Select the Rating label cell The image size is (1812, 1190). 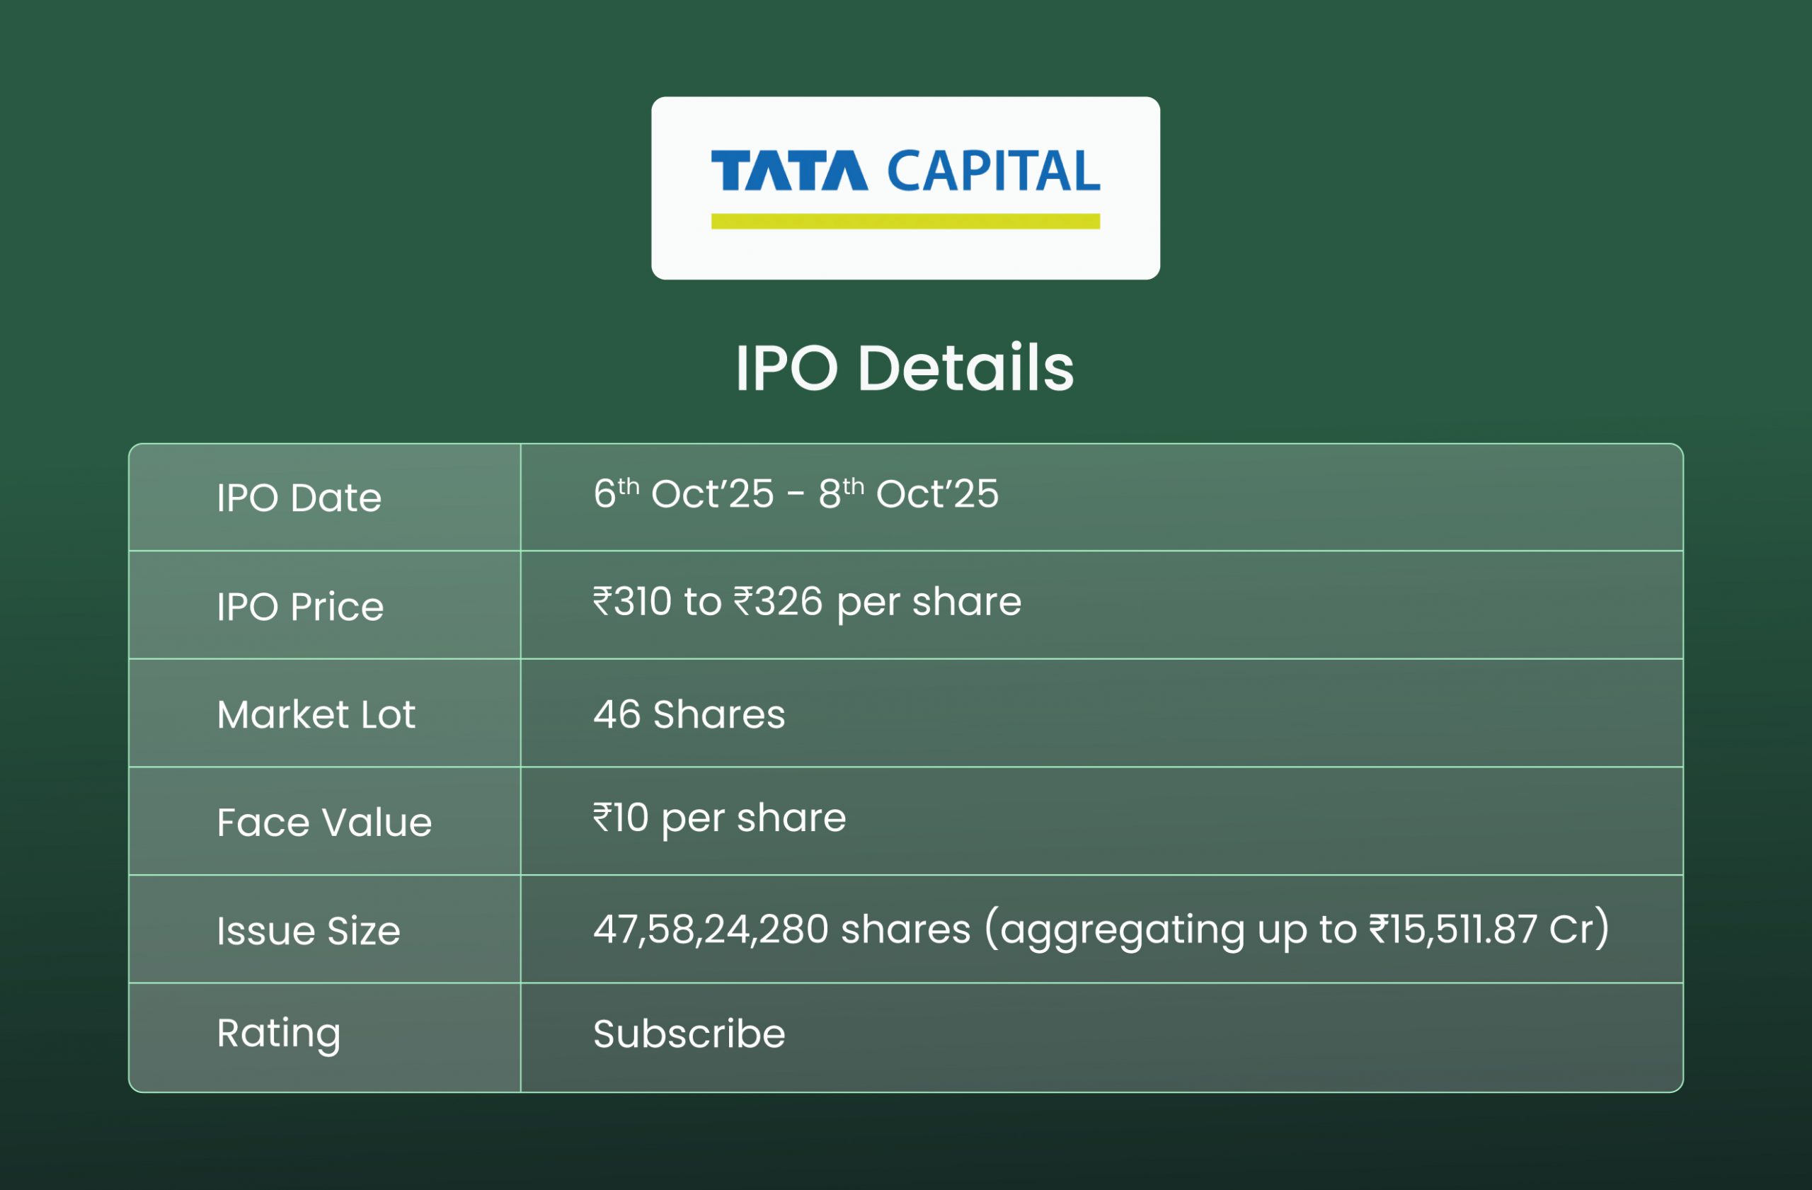coord(279,1033)
